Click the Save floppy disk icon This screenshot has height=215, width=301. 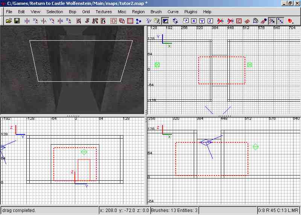click(17, 21)
